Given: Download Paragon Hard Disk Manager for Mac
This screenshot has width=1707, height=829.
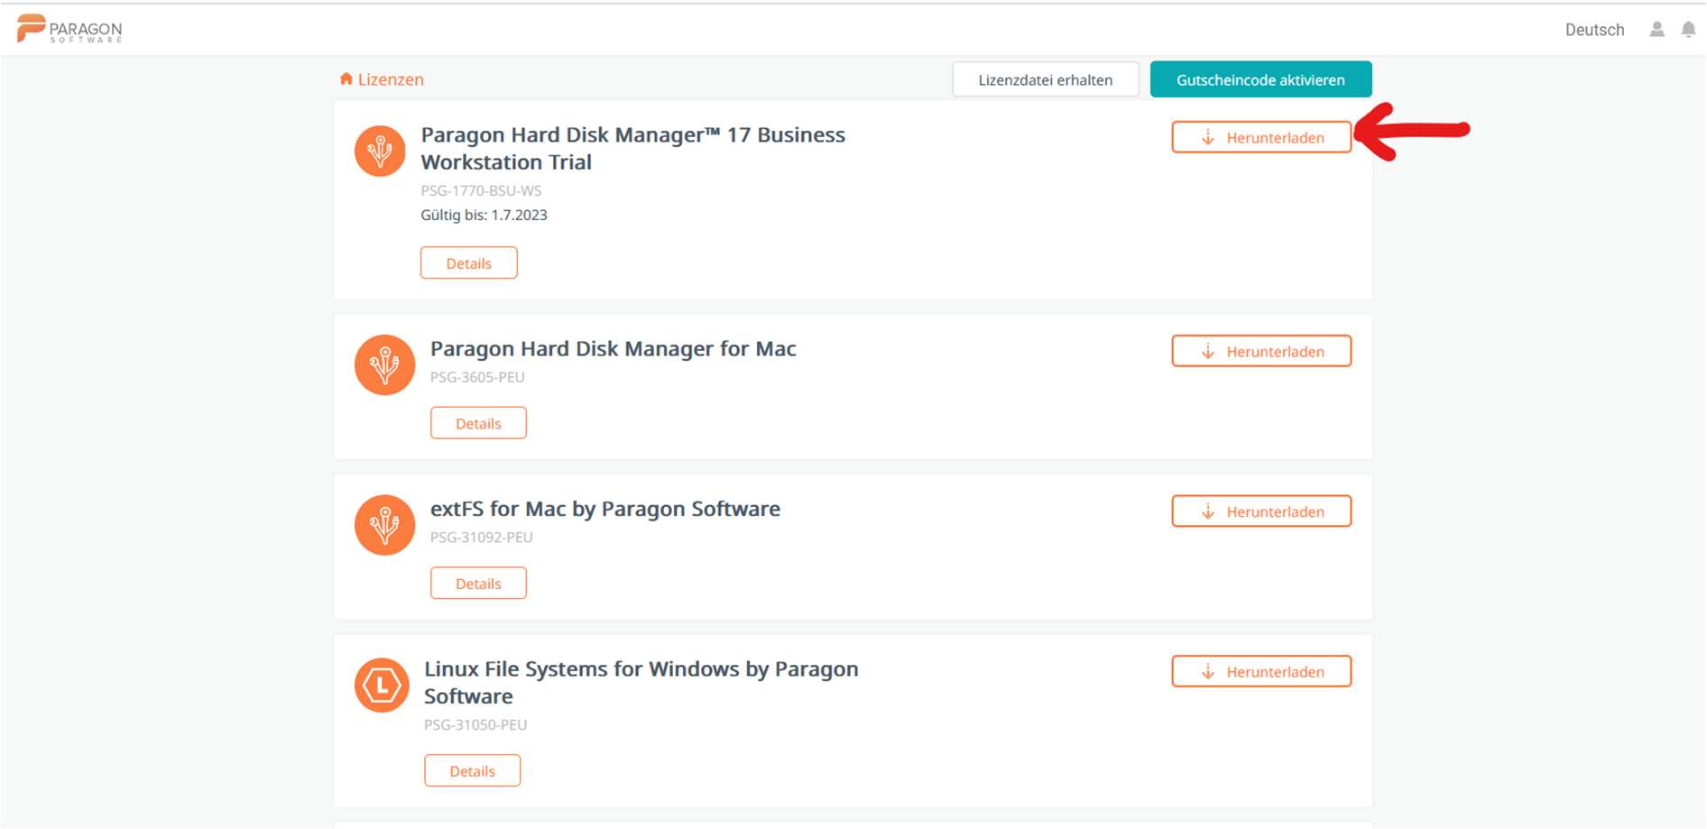Looking at the screenshot, I should click(1260, 351).
